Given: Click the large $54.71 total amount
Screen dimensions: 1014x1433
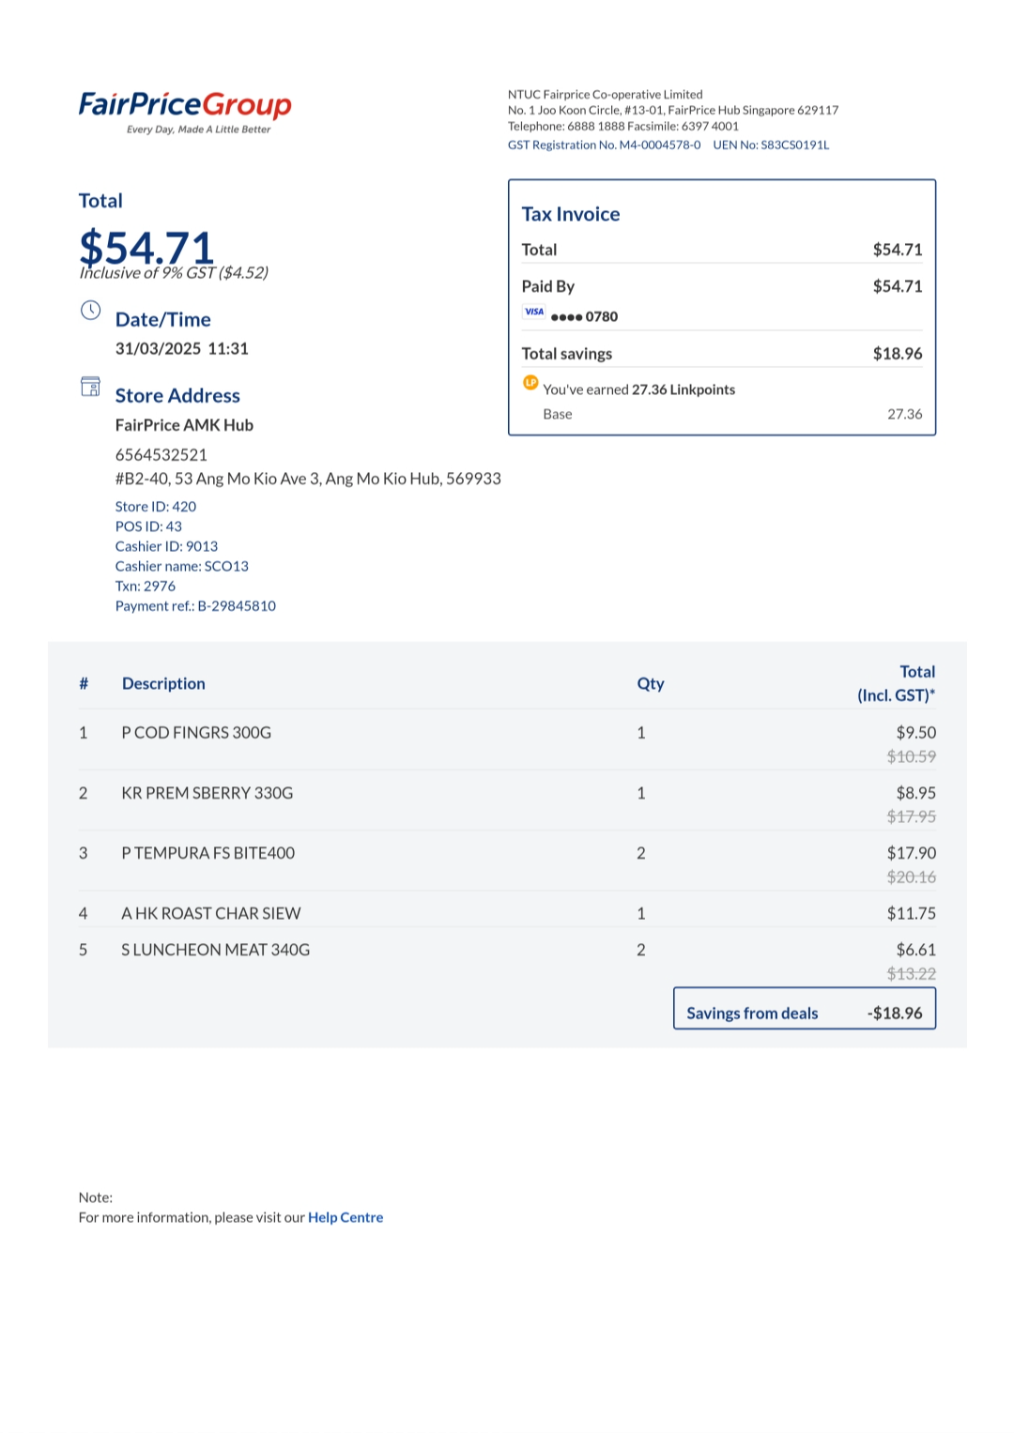Looking at the screenshot, I should tap(147, 248).
